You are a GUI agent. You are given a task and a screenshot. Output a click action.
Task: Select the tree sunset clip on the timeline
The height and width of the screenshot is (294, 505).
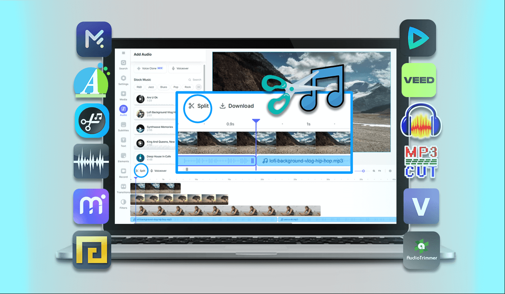tap(179, 199)
